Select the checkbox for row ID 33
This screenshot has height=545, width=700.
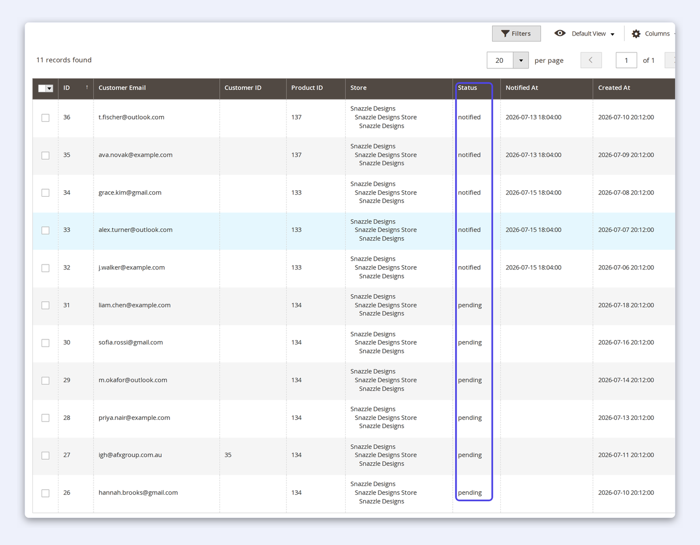pos(45,230)
